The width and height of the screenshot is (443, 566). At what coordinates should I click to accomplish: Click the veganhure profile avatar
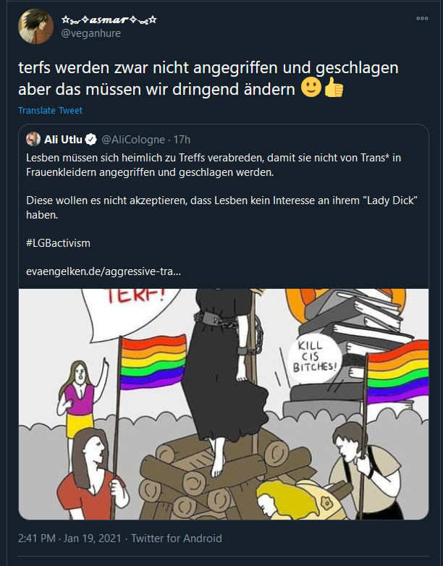tap(35, 27)
